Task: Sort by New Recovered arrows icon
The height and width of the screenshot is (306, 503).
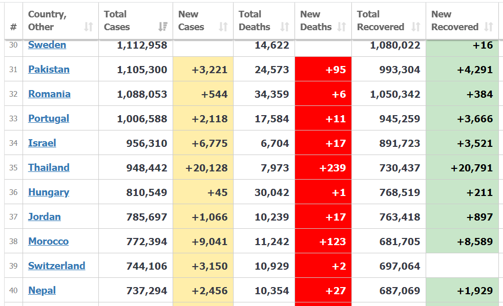Action: click(x=489, y=27)
